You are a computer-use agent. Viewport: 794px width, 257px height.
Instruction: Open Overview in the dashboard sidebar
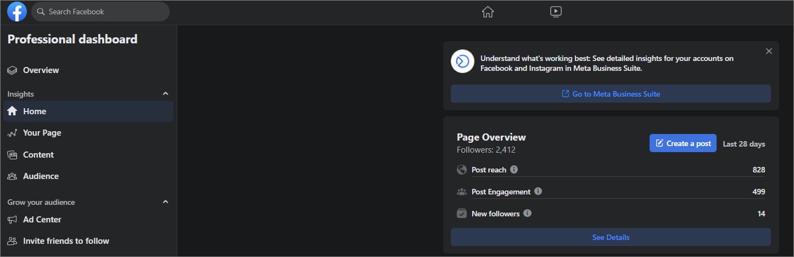[88, 70]
